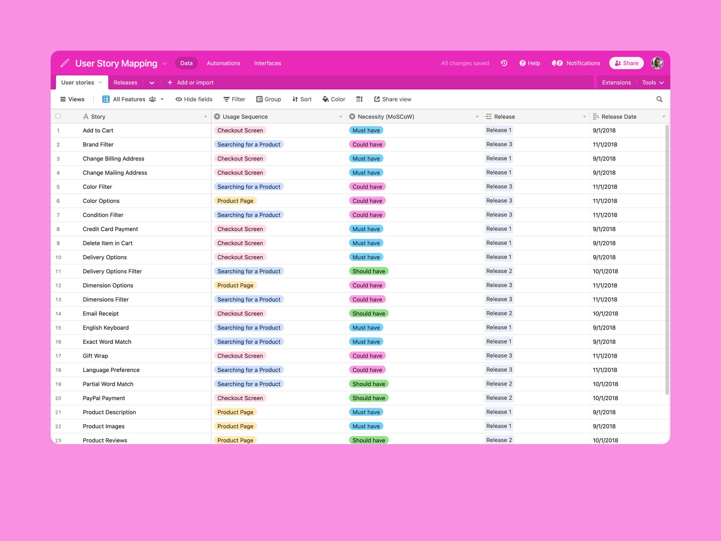Screen dimensions: 721x541
Task: Expand the User Story Mapping base dropdown
Action: point(164,63)
